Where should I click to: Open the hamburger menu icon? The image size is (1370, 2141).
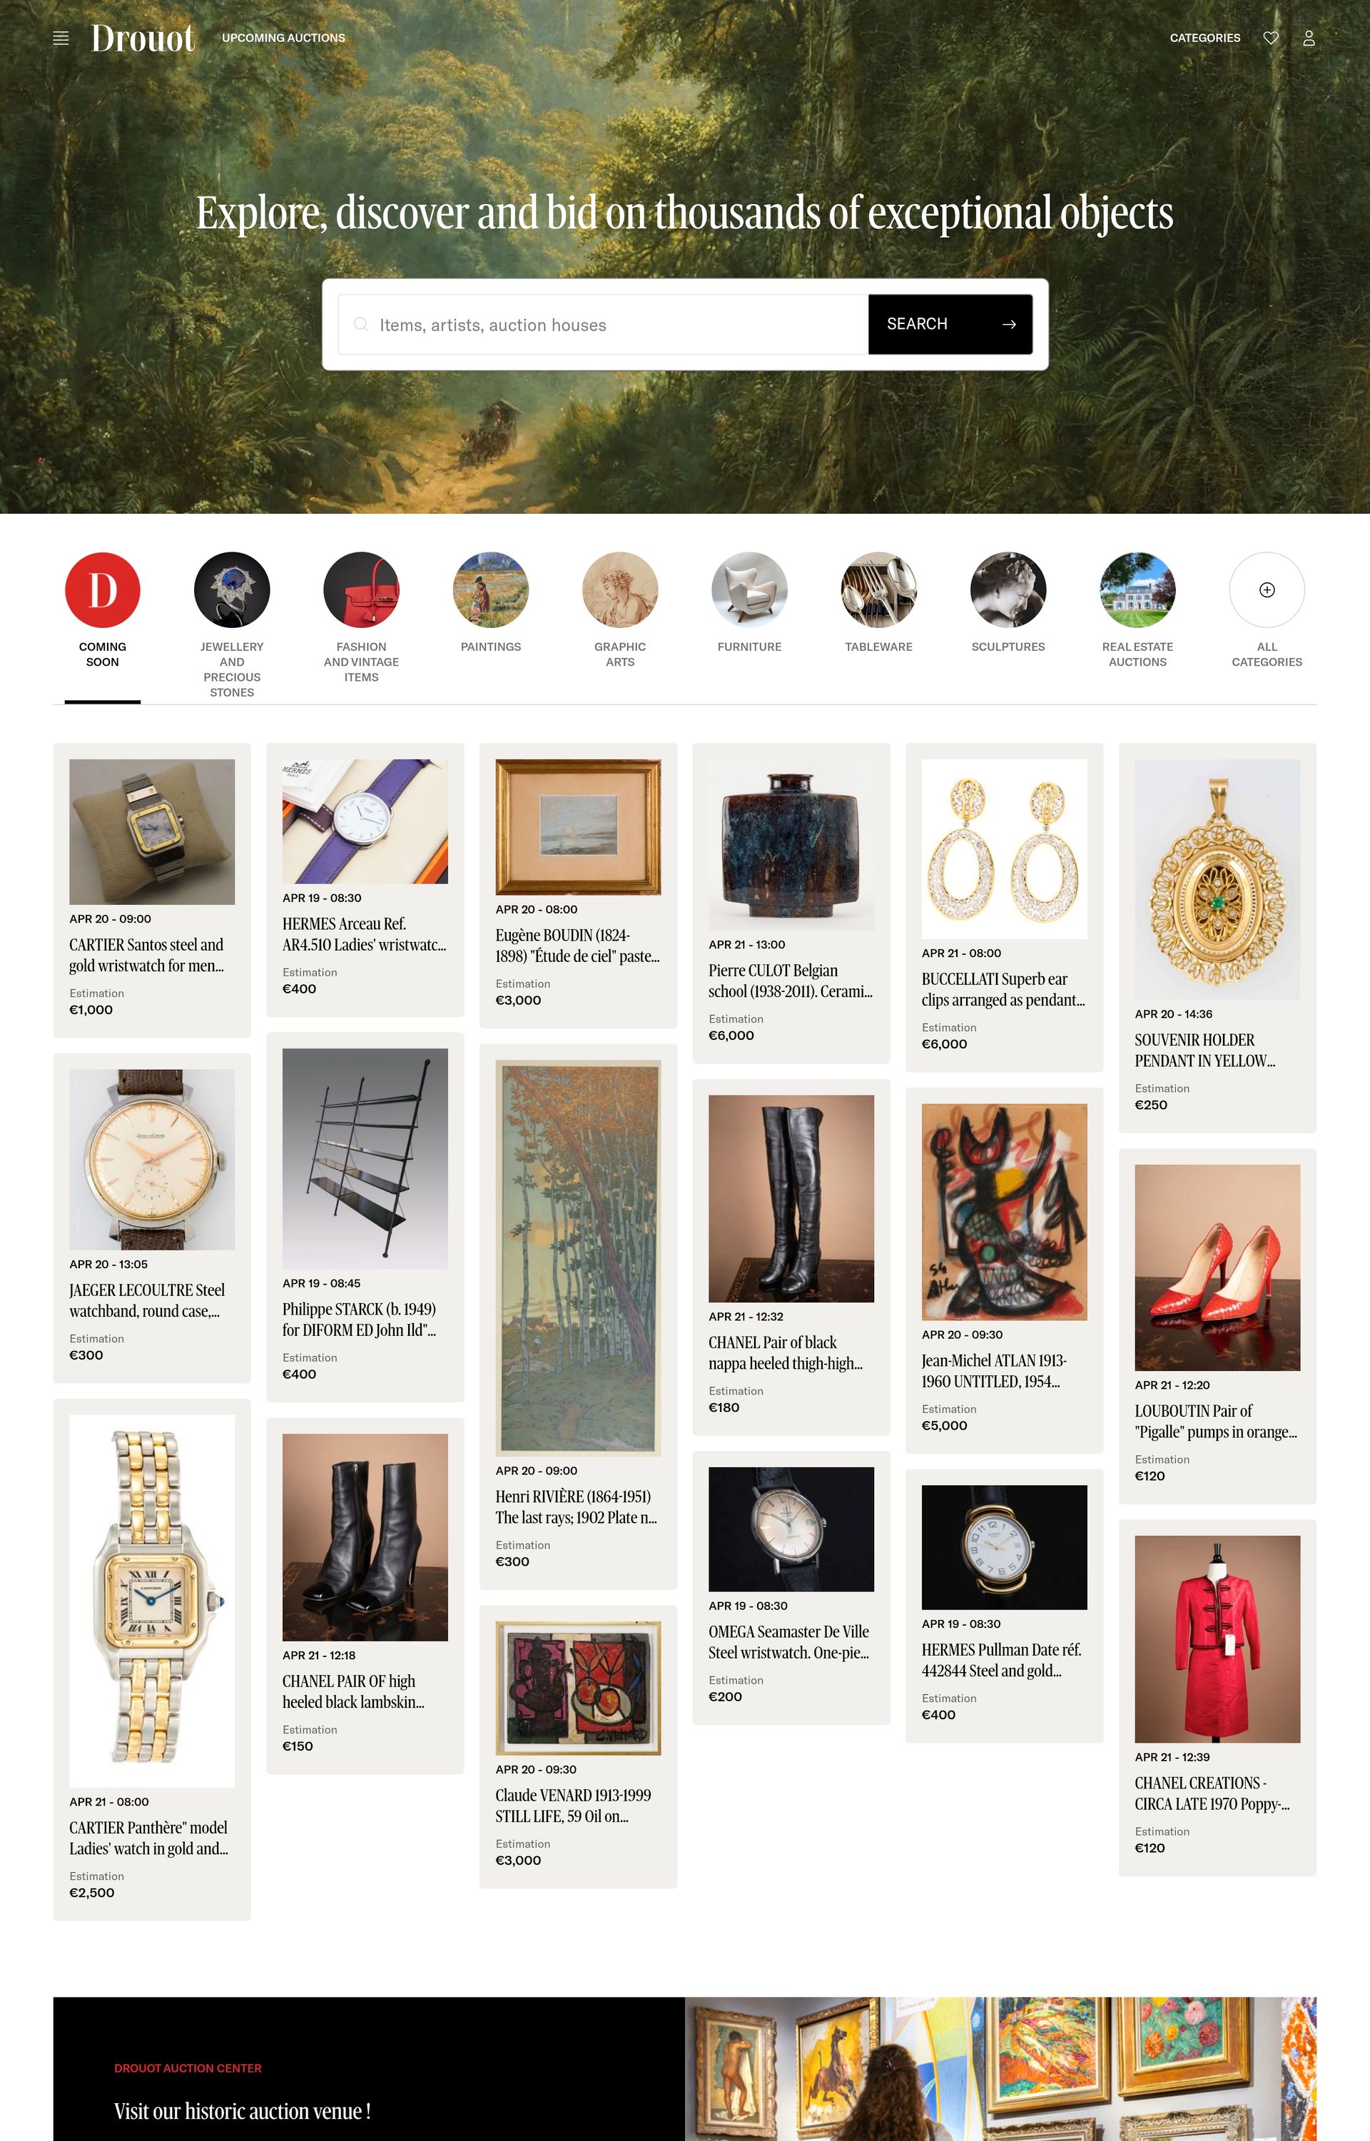click(61, 39)
